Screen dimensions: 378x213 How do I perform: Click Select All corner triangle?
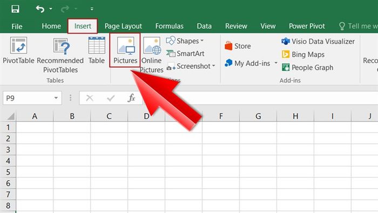coord(11,116)
